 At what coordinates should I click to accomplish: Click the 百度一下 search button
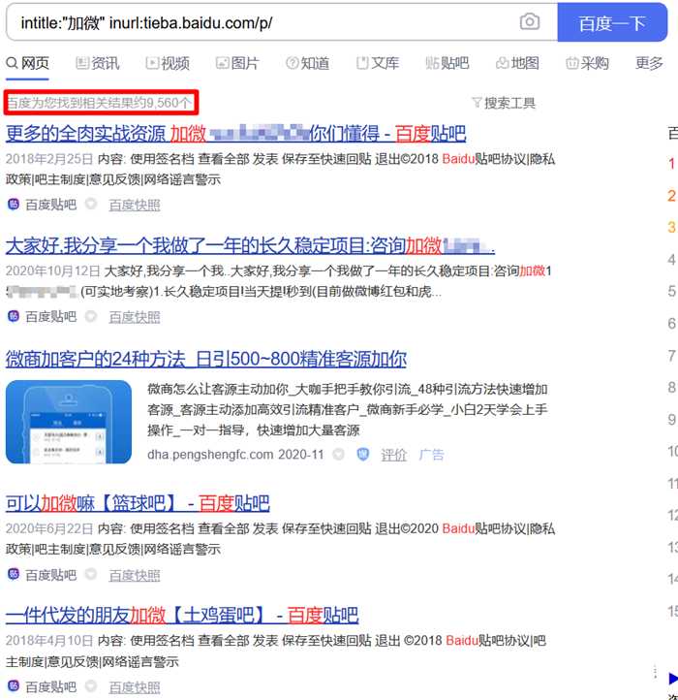pos(612,22)
